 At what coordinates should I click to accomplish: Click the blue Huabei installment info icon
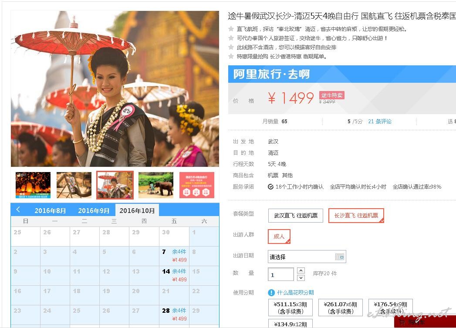(271, 293)
